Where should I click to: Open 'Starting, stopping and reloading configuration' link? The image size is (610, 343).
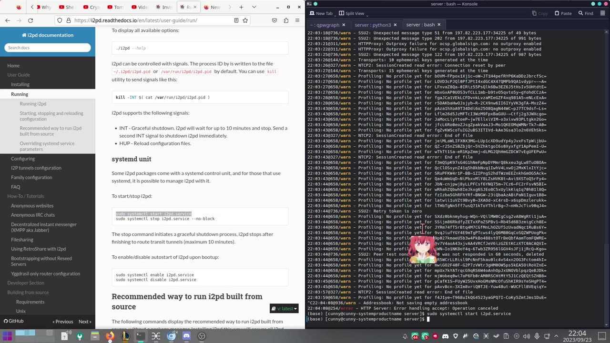51,116
